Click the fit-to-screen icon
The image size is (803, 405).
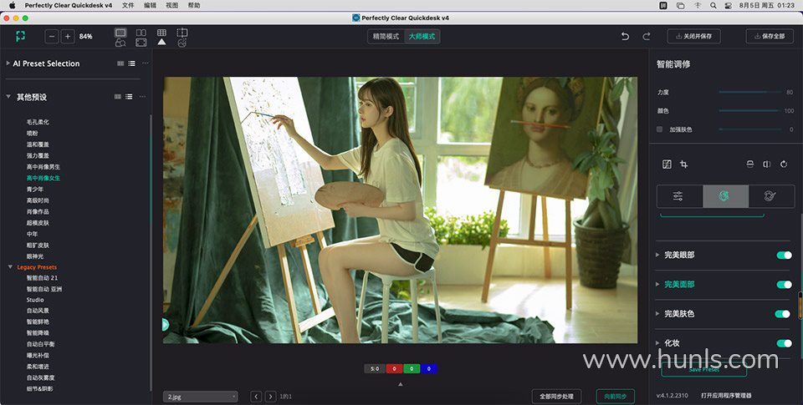(141, 43)
